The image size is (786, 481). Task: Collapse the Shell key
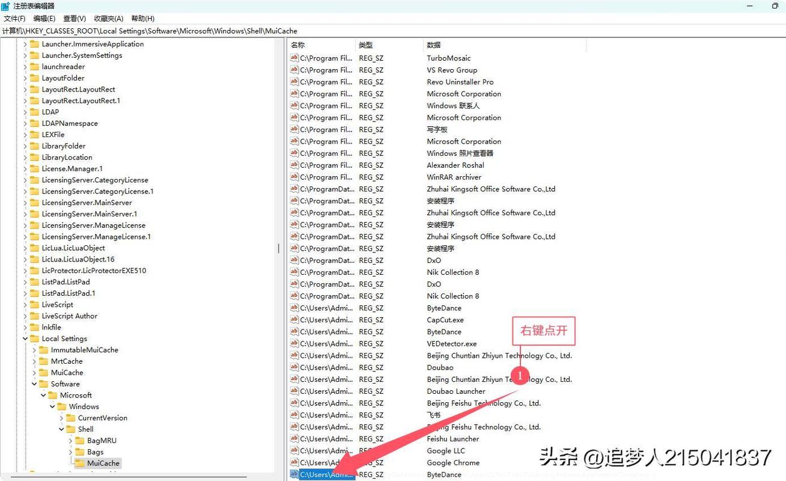[x=61, y=429]
